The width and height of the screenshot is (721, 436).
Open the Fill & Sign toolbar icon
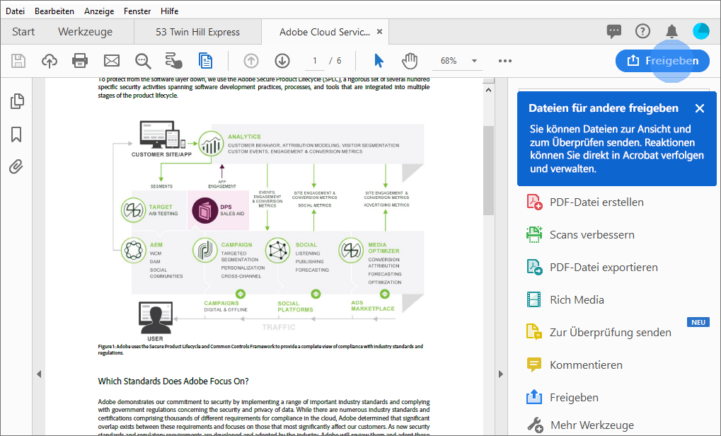pos(175,61)
